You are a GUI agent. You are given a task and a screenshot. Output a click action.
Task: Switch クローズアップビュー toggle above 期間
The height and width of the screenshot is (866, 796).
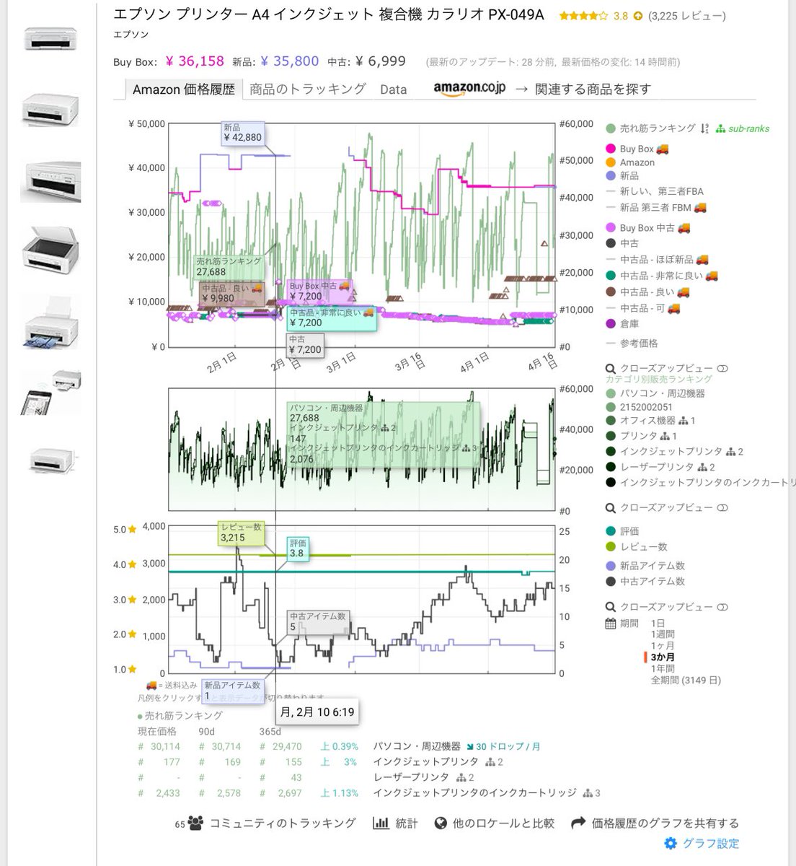(722, 607)
